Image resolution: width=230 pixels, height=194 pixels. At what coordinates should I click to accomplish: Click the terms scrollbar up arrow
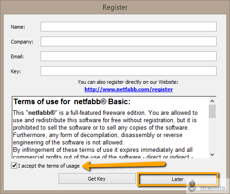tap(212, 101)
